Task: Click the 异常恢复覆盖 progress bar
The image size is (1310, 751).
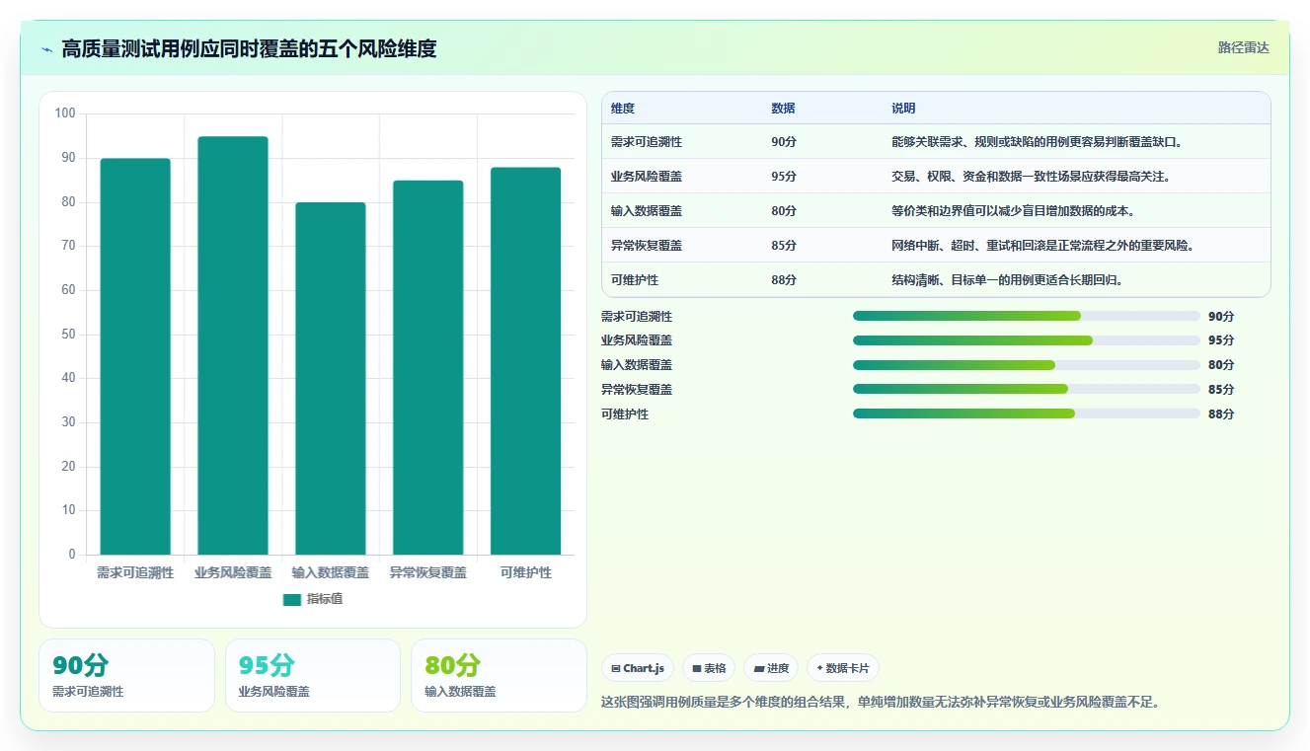Action: (1026, 389)
